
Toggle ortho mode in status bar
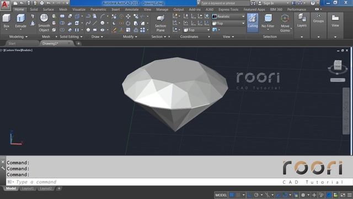[x=249, y=195]
